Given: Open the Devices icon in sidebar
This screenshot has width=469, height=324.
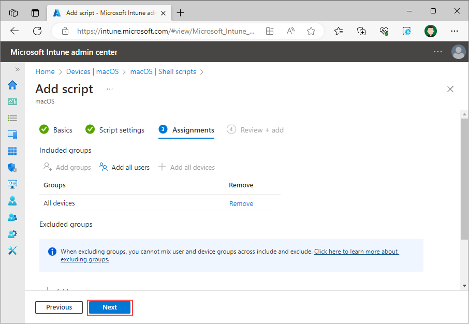Looking at the screenshot, I should pyautogui.click(x=12, y=135).
